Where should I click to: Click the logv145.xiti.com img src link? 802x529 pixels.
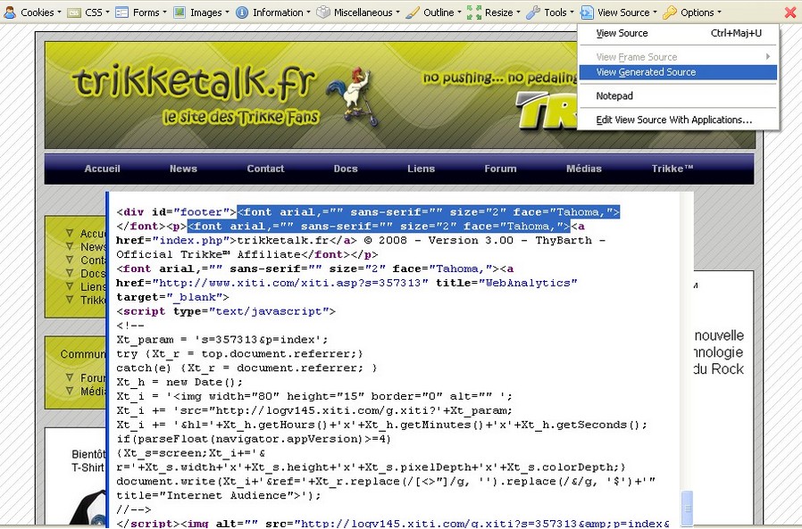point(485,524)
